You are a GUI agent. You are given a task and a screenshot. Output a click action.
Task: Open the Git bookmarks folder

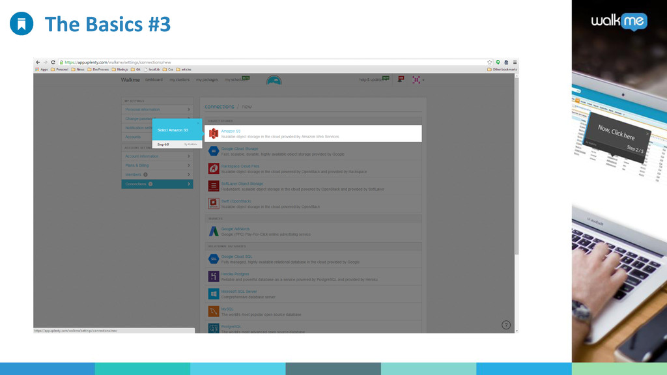click(x=135, y=69)
